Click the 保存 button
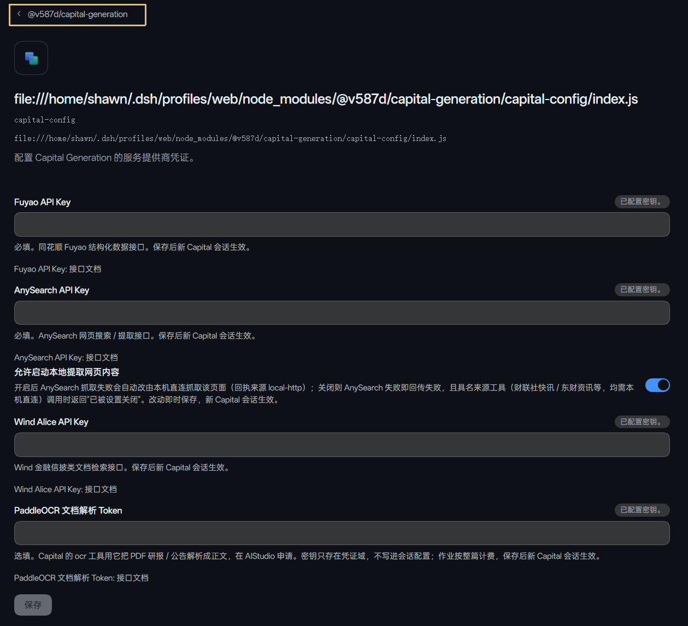The image size is (688, 626). pos(33,605)
